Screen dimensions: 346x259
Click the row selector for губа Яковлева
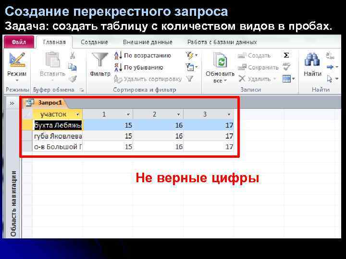pyautogui.click(x=27, y=136)
